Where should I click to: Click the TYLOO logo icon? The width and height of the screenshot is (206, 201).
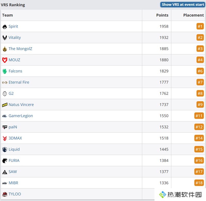click(5, 194)
